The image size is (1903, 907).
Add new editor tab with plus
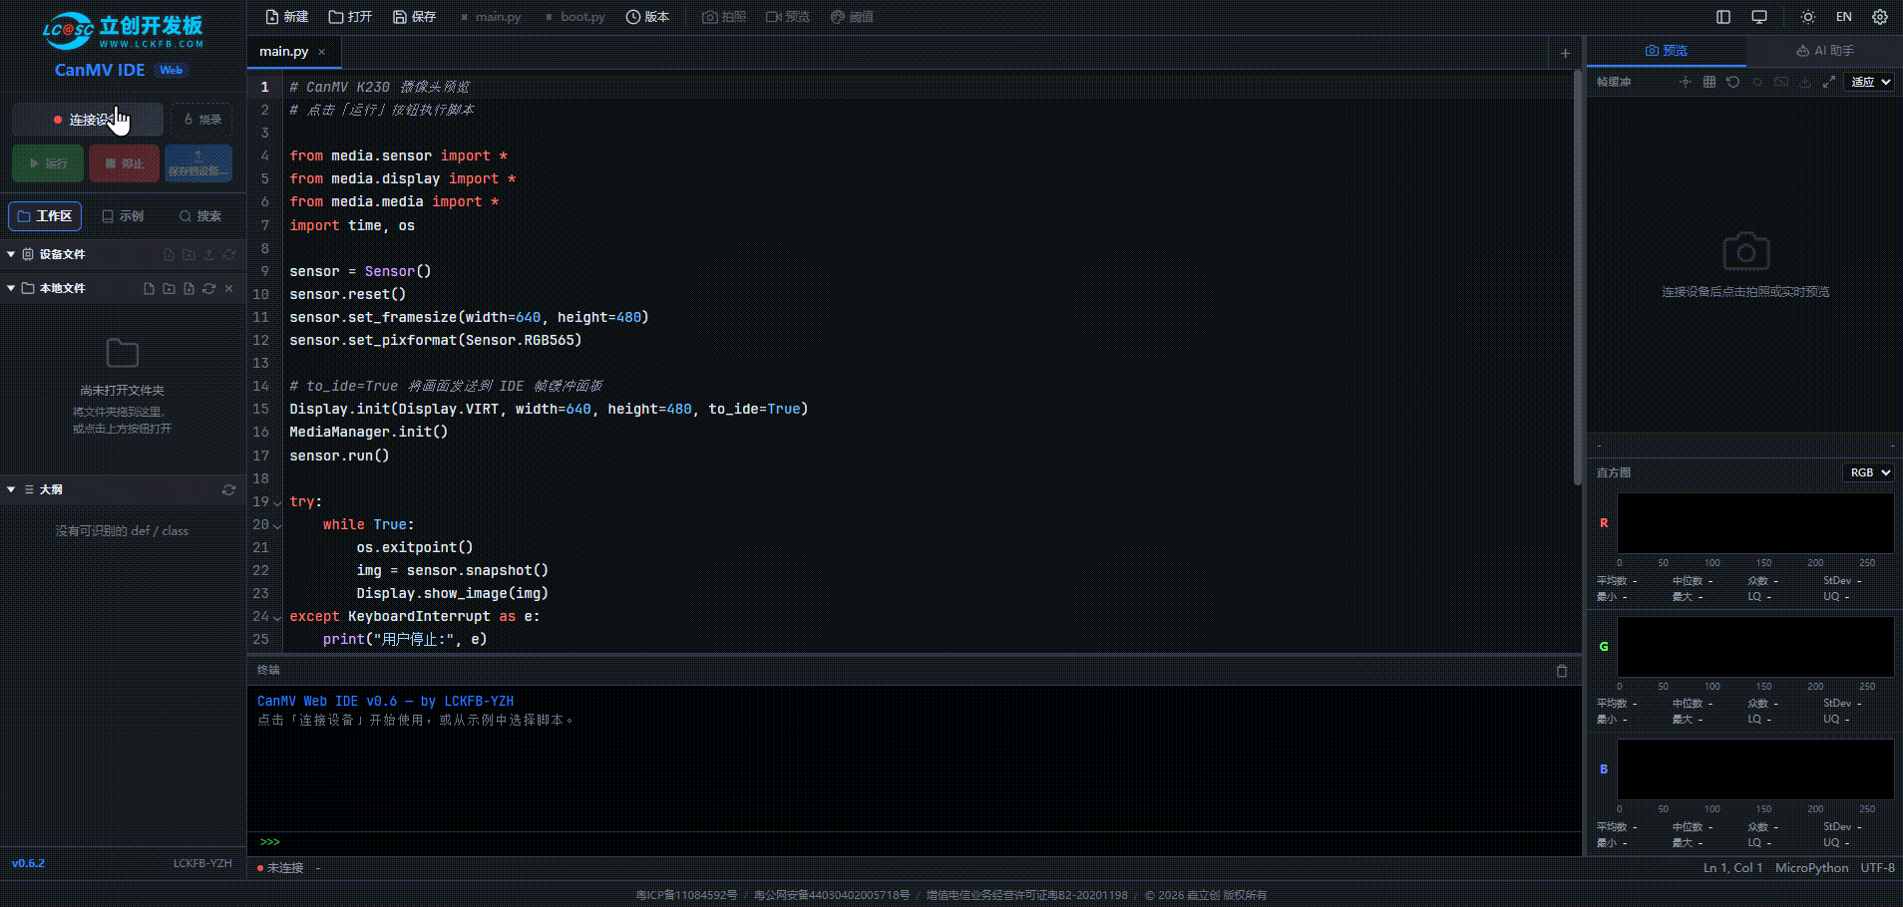1565,53
